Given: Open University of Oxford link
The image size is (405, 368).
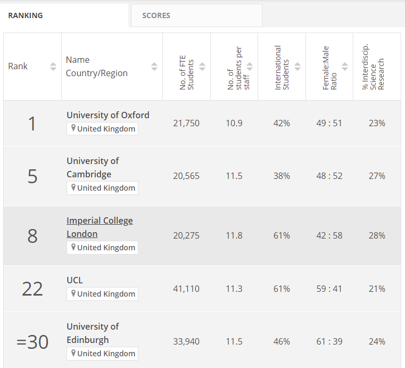Looking at the screenshot, I should [x=108, y=115].
